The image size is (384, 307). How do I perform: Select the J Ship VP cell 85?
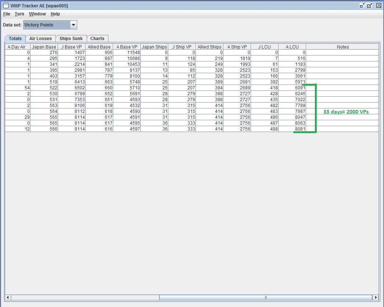click(182, 70)
